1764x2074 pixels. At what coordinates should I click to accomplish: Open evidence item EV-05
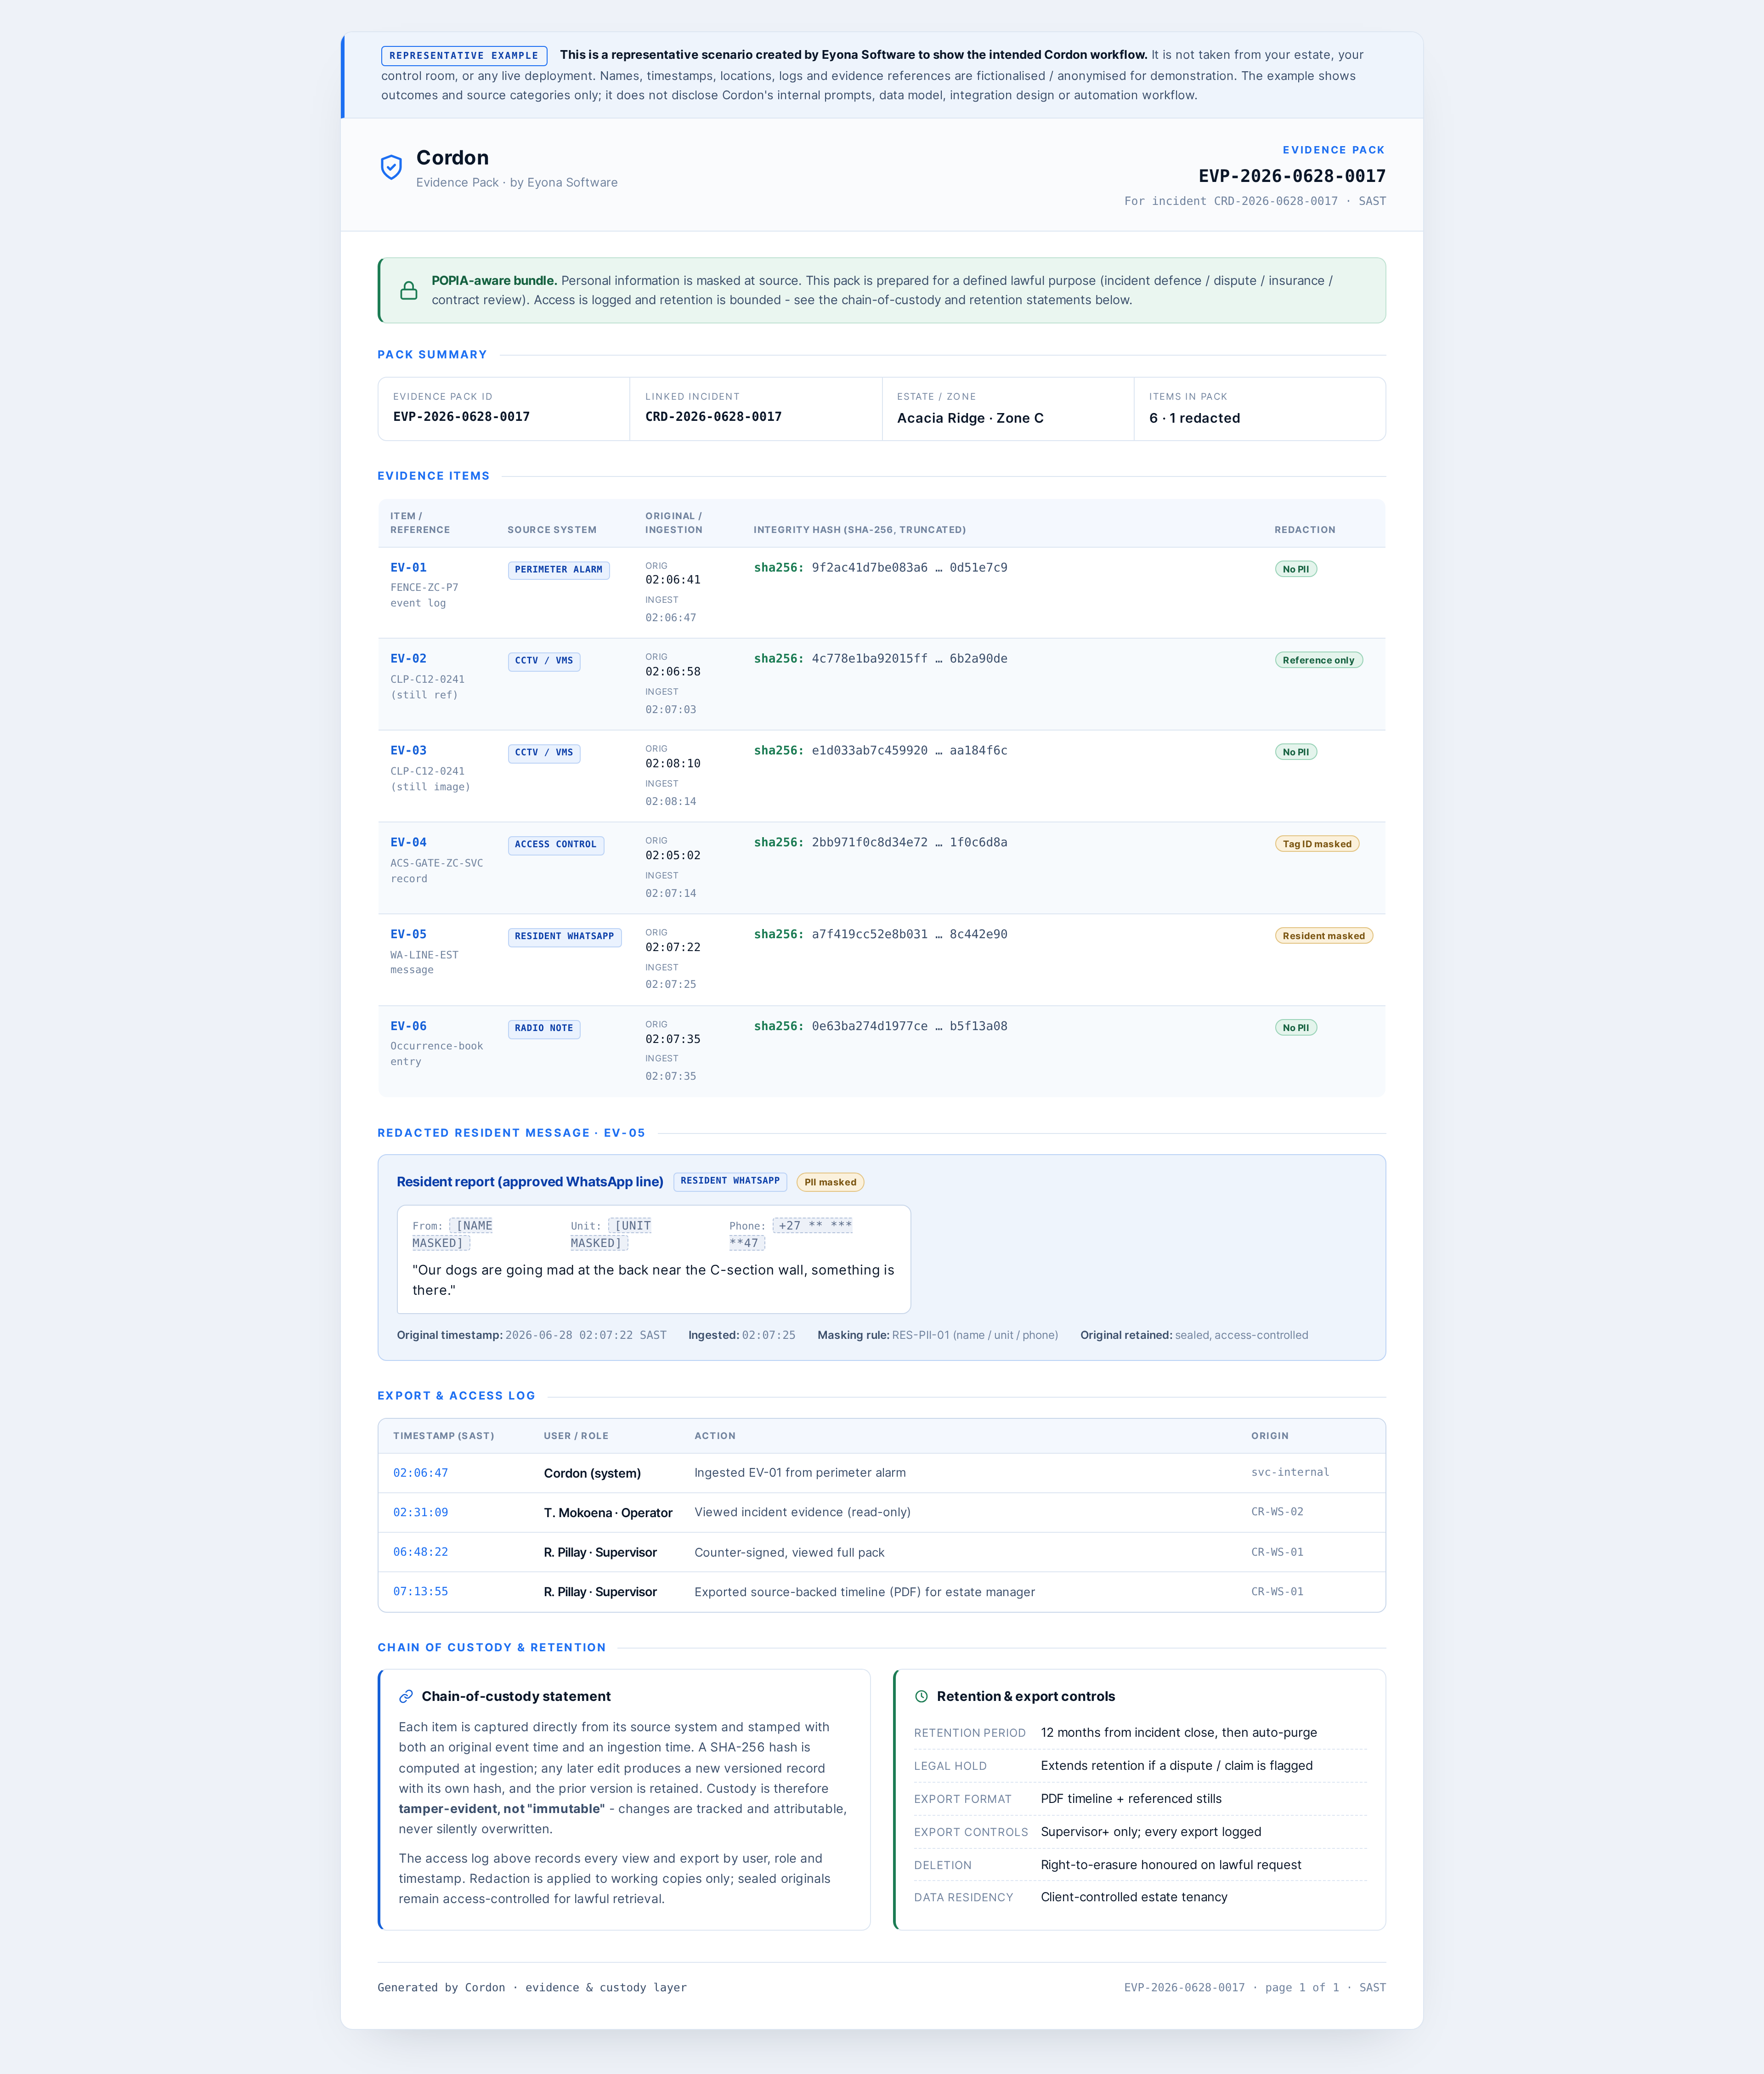(x=408, y=935)
